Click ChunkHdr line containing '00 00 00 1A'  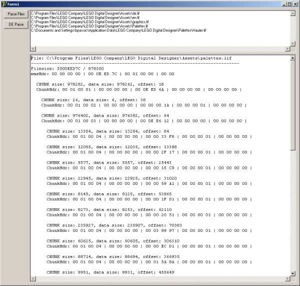pyautogui.click(x=144, y=105)
